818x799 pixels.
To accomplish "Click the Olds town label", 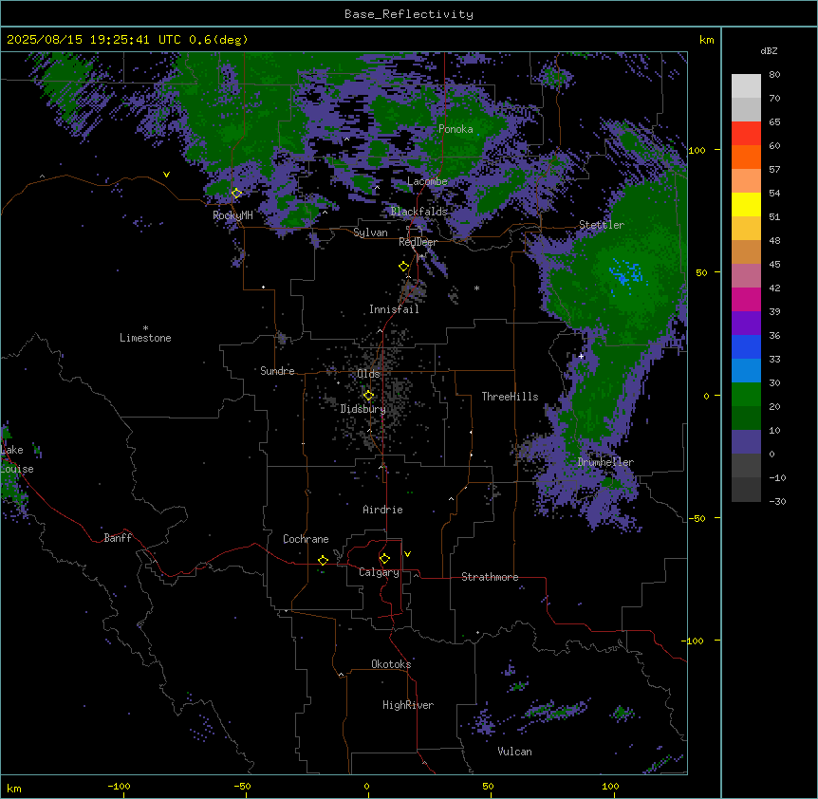I will pos(368,374).
